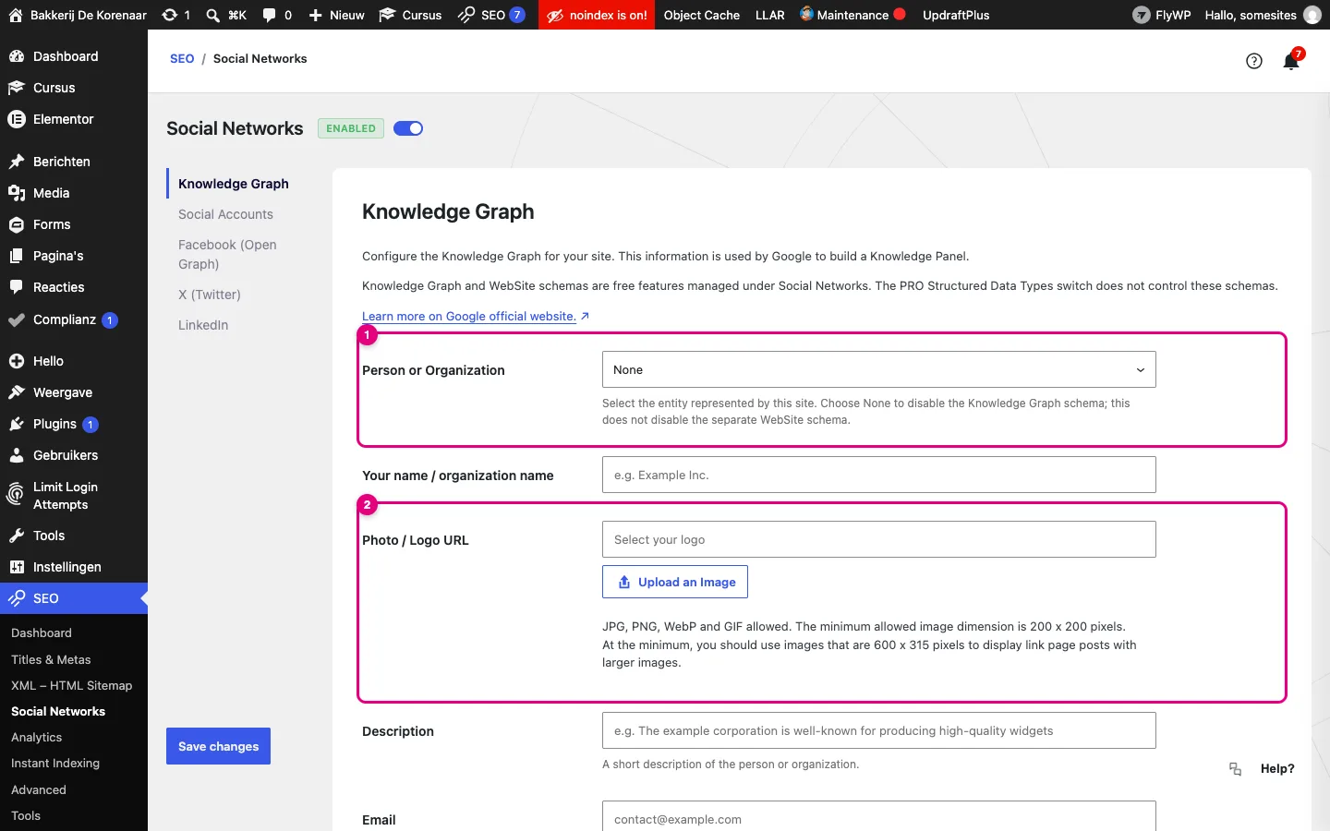Open Instant Indexing submenu item
Viewport: 1330px width, 831px height.
point(55,763)
